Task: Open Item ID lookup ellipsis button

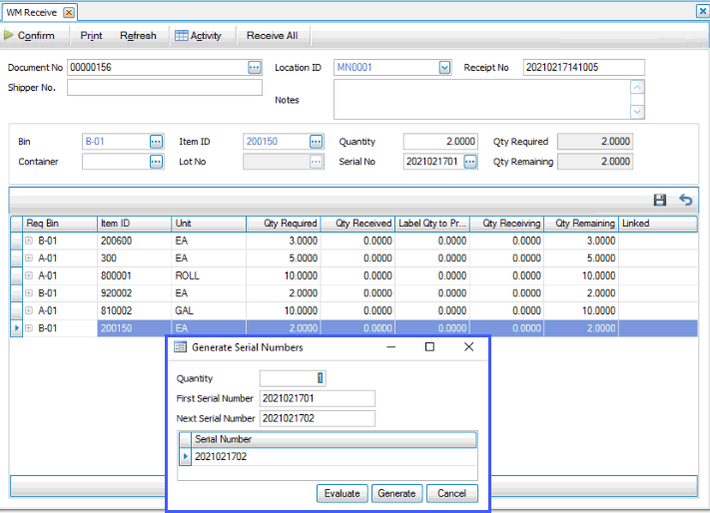Action: [x=317, y=142]
